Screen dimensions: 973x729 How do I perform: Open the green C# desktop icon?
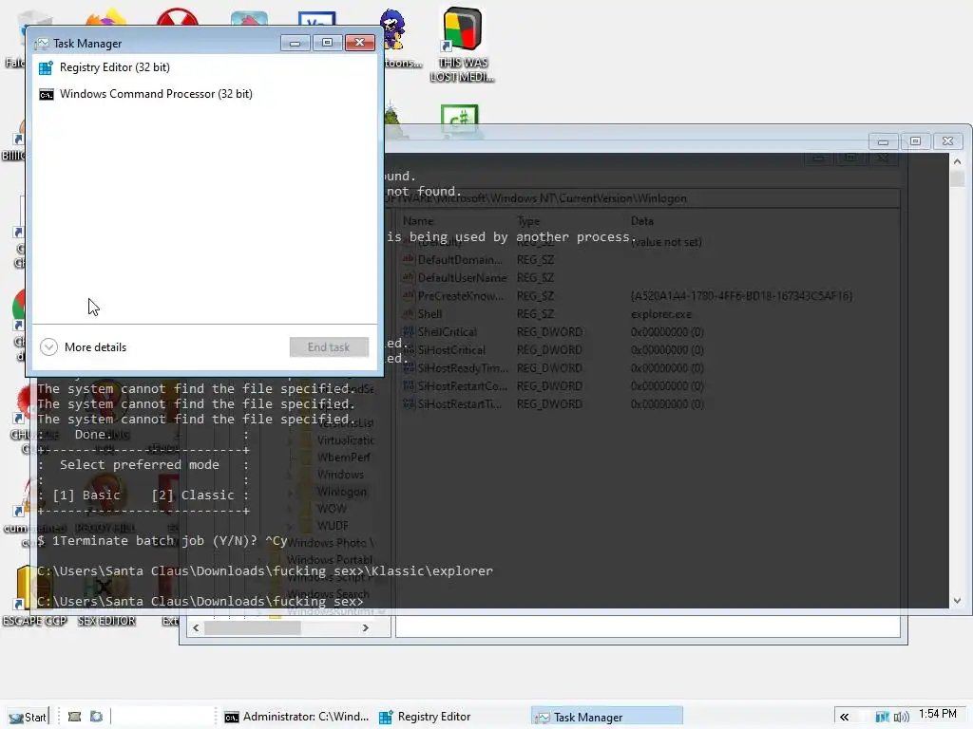tap(459, 118)
